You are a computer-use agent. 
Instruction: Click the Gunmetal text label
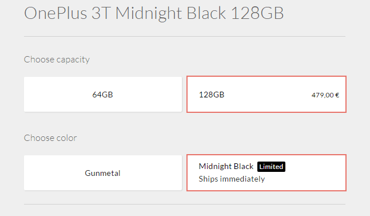pyautogui.click(x=102, y=173)
